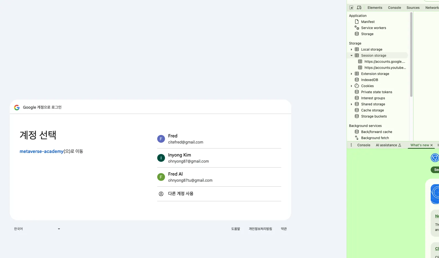
Task: Click the 계정 선택 heading
Action: 38,135
